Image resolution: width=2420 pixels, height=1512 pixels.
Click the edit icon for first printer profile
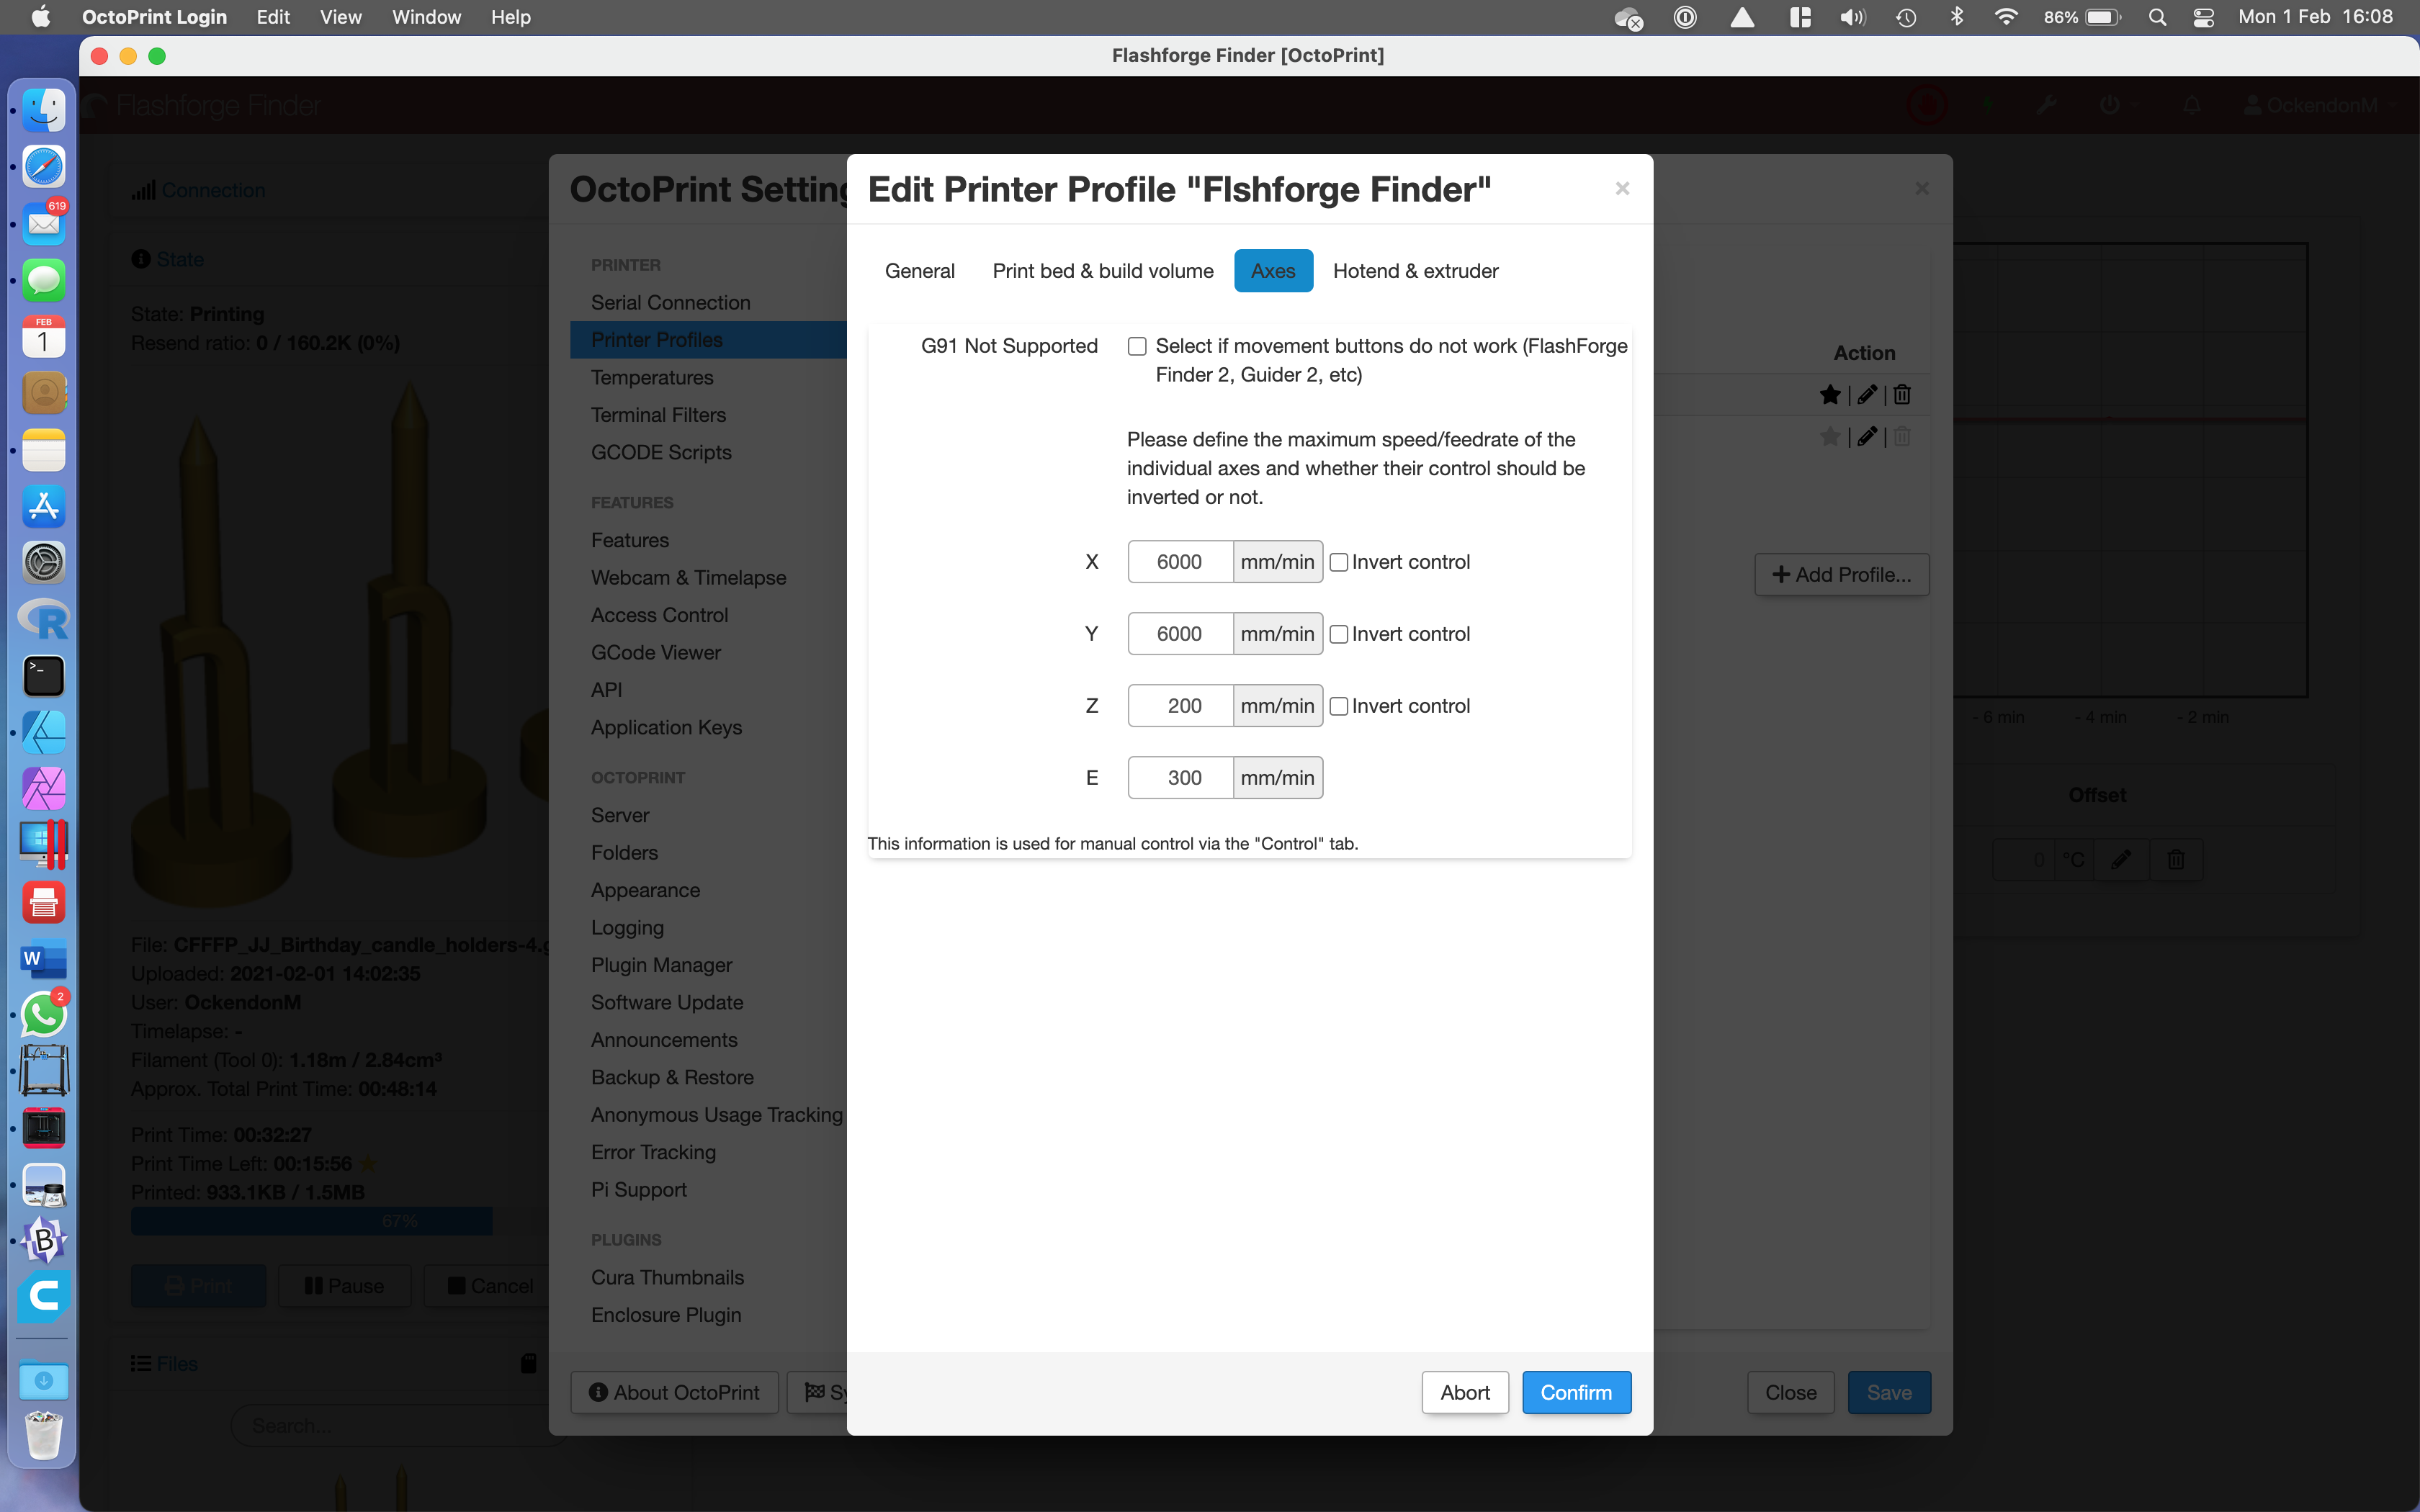click(1868, 394)
